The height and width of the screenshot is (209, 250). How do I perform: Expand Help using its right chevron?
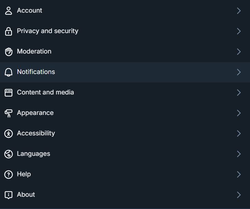click(239, 175)
